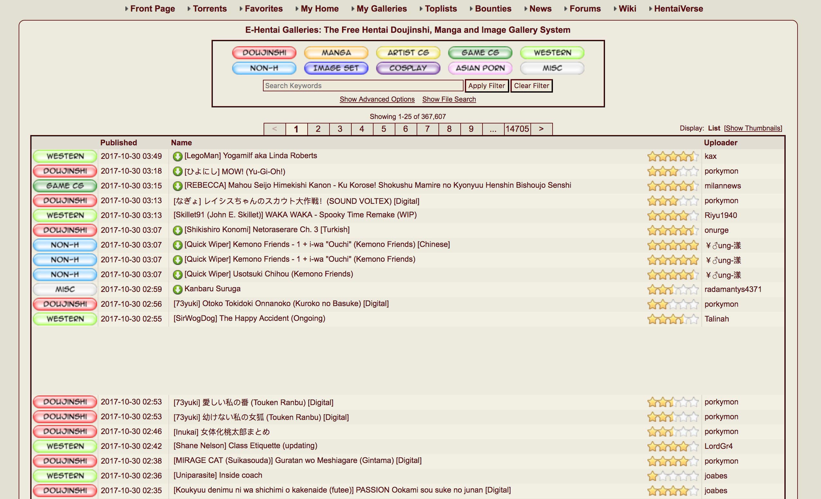Expand Show File Search
This screenshot has height=499, width=821.
449,99
